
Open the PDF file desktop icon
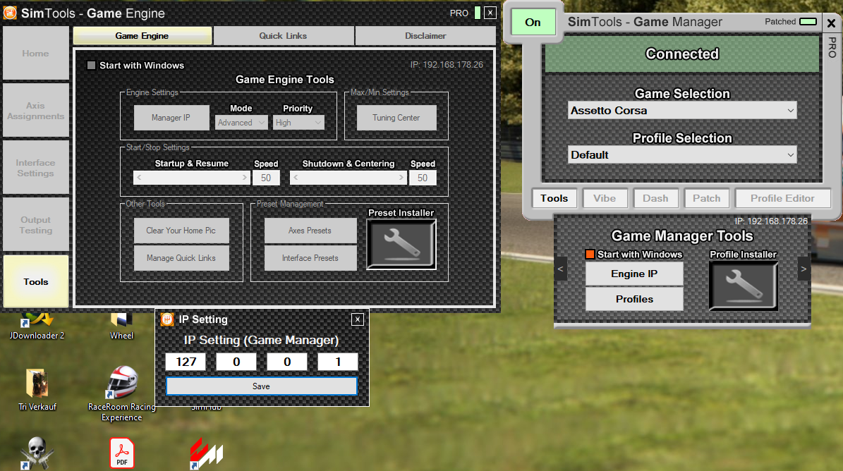(122, 453)
